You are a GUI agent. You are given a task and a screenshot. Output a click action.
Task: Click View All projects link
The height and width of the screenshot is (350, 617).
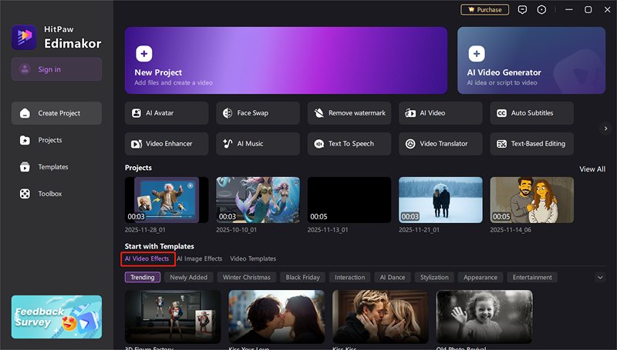click(x=592, y=169)
